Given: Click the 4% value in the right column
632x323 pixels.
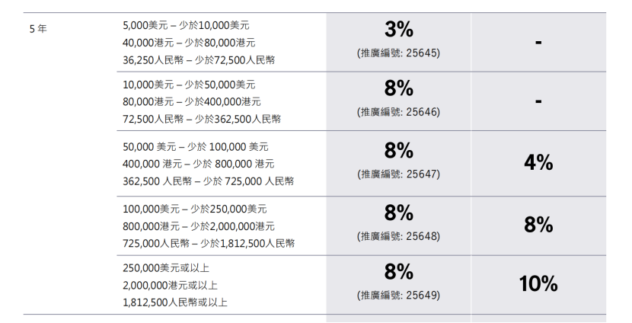Looking at the screenshot, I should click(538, 162).
